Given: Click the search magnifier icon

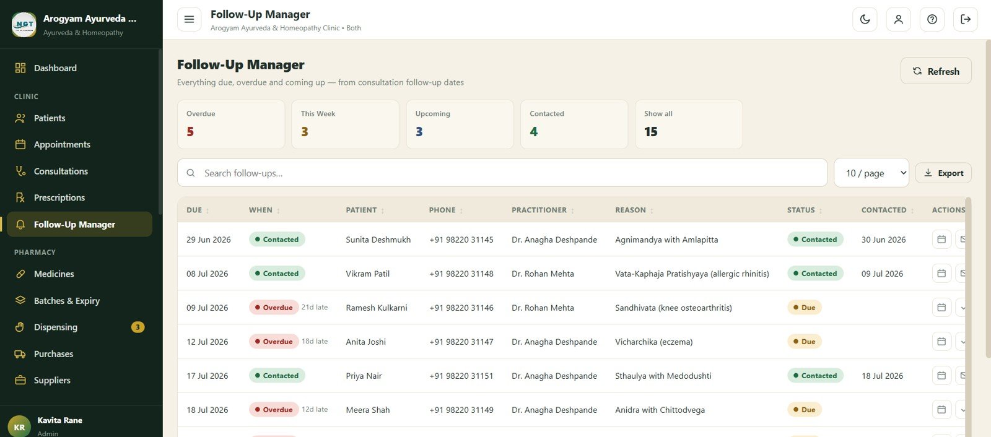Looking at the screenshot, I should 191,173.
